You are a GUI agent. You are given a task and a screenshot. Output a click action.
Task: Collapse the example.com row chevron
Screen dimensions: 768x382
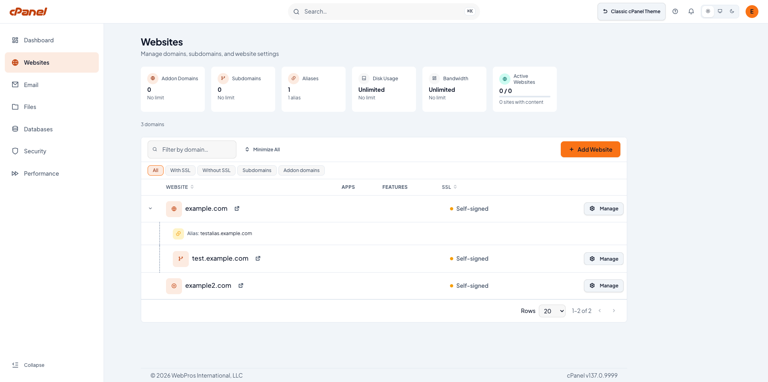coord(150,208)
